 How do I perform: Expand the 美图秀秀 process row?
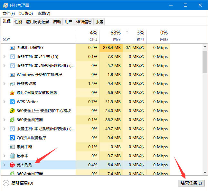[5, 165]
